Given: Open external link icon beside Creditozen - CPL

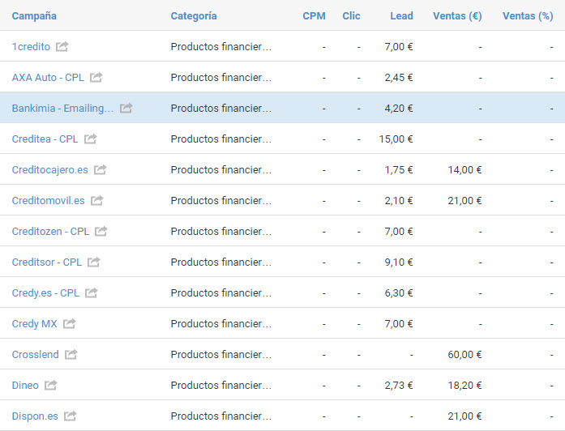Looking at the screenshot, I should 101,231.
